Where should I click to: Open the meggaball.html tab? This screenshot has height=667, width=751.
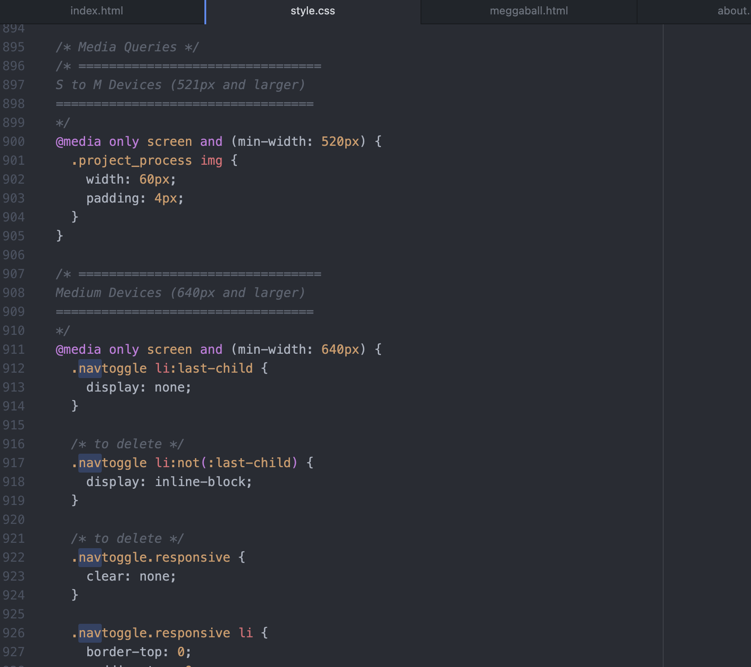[x=529, y=11]
